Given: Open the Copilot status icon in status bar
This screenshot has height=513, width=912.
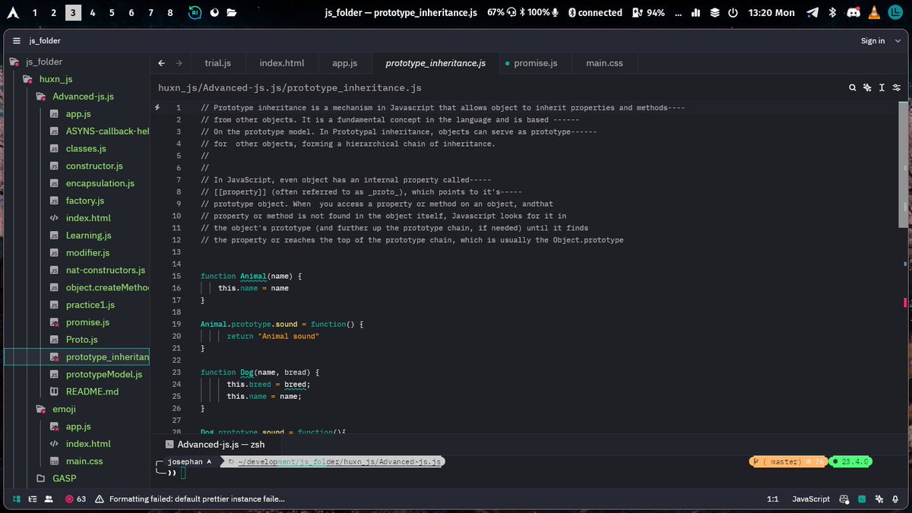Looking at the screenshot, I should click(x=844, y=499).
